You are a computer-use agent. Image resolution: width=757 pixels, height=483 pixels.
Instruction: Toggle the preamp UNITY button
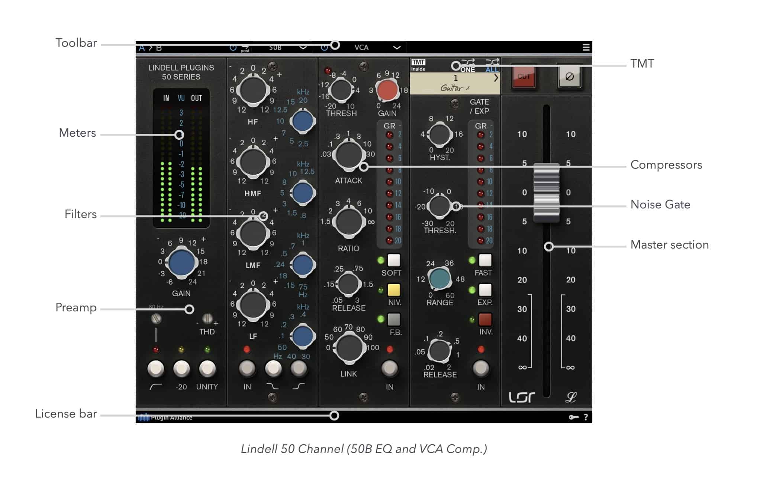click(207, 369)
